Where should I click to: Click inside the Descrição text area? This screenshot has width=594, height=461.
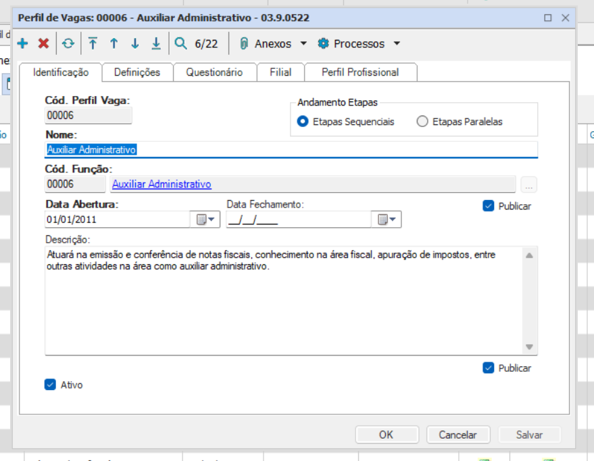click(284, 301)
